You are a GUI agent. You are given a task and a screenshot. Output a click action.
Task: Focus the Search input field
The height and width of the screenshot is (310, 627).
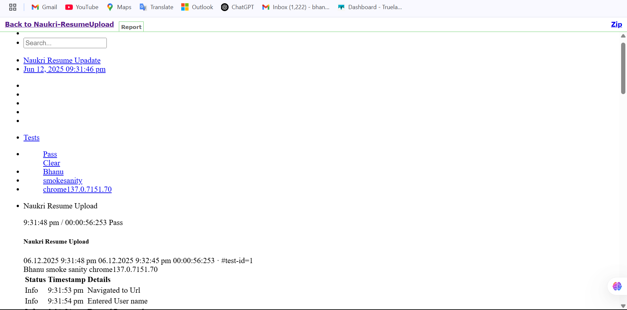(x=65, y=43)
